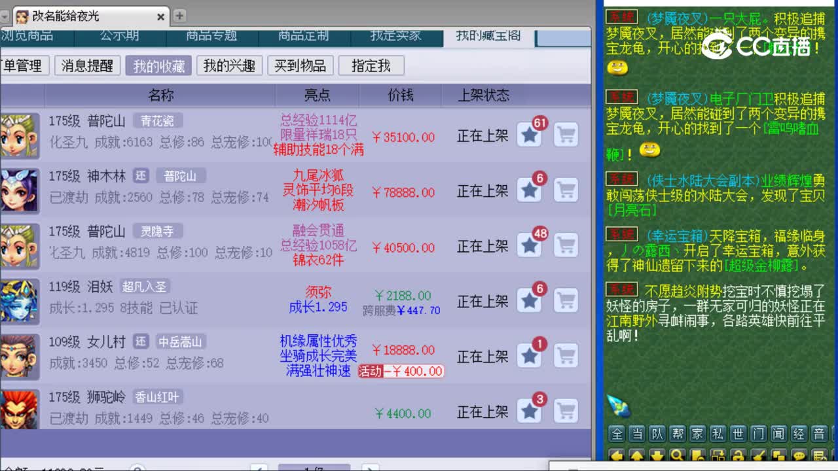Open 我的兴趣 section
Image resolution: width=838 pixels, height=471 pixels.
(229, 65)
